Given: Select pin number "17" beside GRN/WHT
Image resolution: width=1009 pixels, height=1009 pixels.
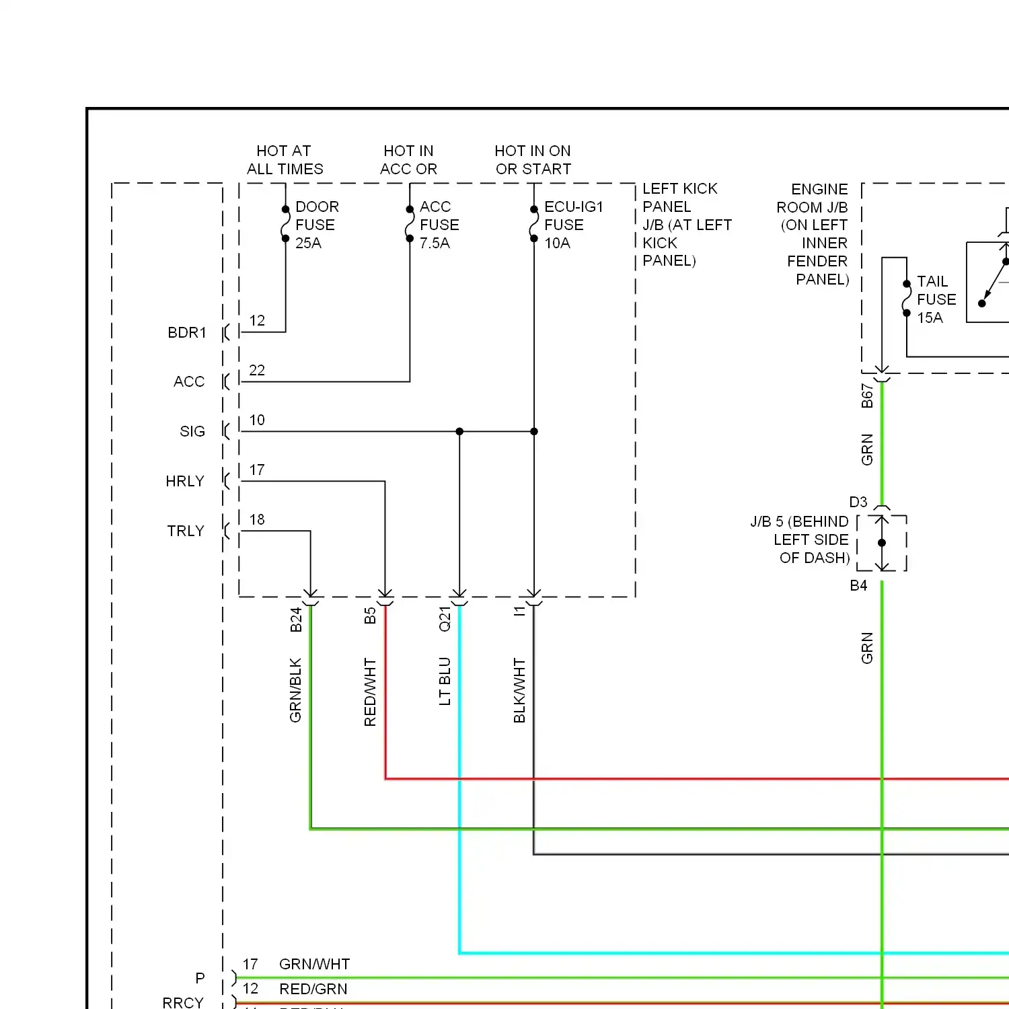Looking at the screenshot, I should [x=250, y=964].
